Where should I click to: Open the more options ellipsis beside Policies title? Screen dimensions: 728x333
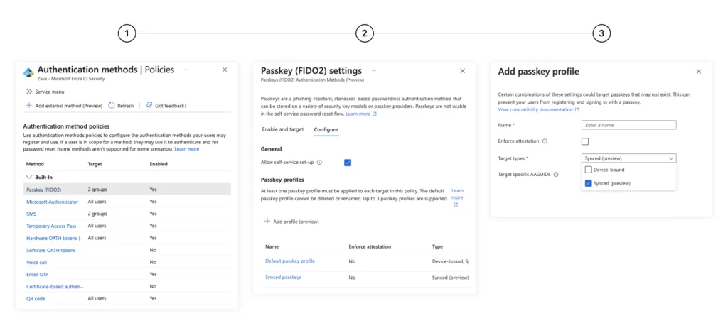pyautogui.click(x=187, y=70)
